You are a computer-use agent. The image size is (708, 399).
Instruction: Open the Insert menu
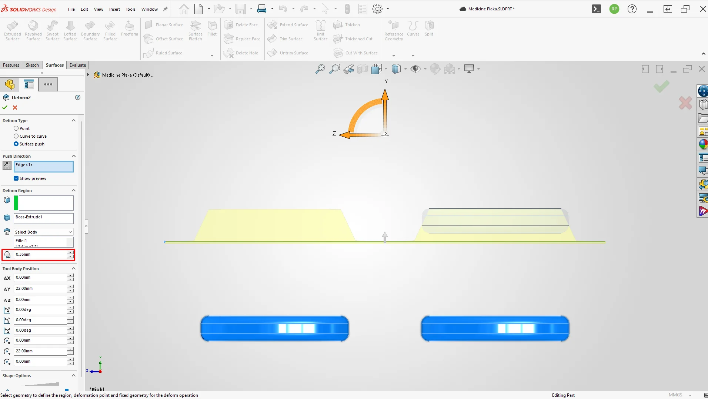tap(114, 9)
